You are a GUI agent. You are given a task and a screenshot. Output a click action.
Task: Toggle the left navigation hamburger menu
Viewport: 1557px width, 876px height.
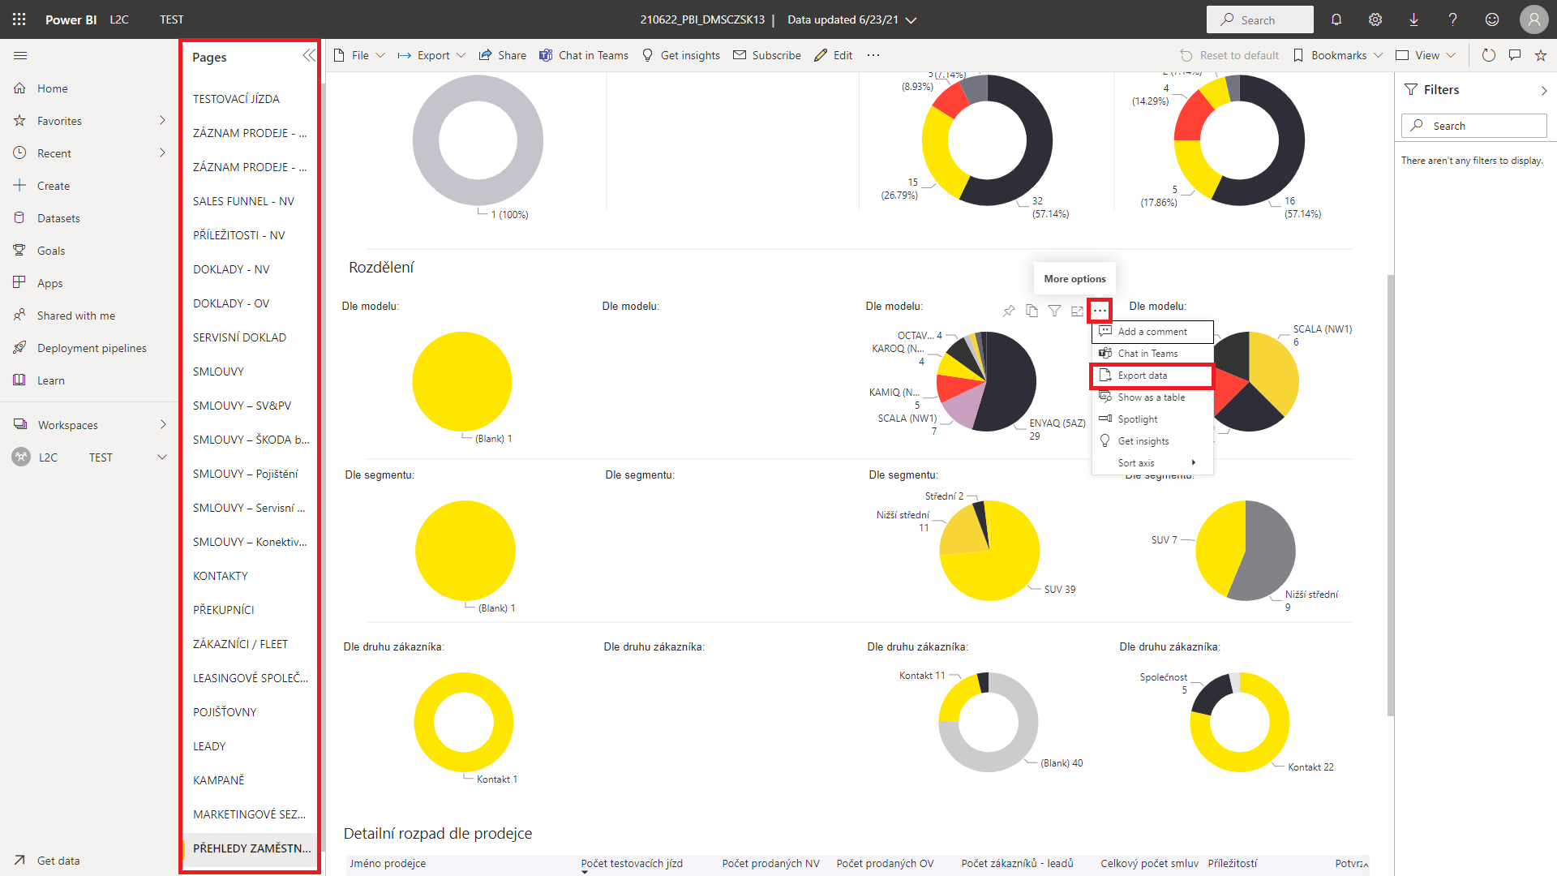point(20,55)
